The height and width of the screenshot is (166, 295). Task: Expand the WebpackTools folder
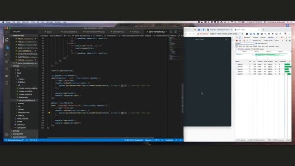tap(24, 113)
